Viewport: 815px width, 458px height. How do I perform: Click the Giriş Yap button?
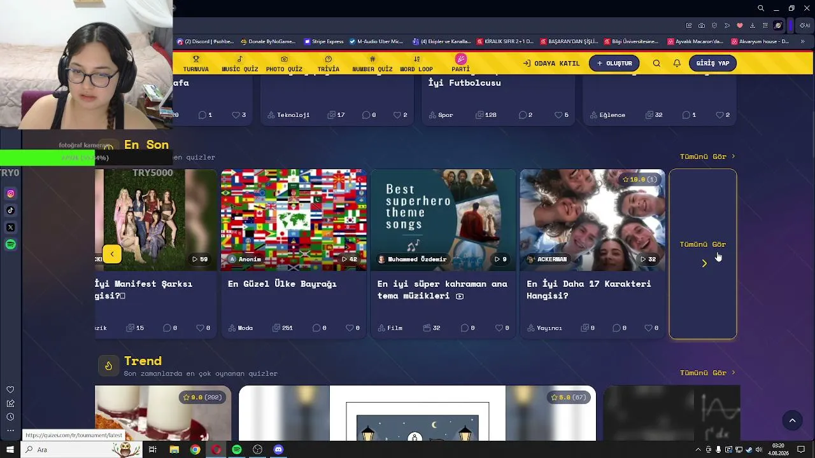point(712,64)
